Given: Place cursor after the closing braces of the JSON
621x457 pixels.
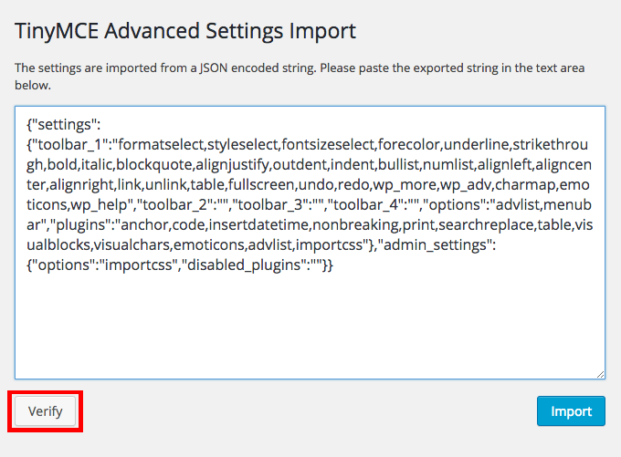Looking at the screenshot, I should coord(334,265).
